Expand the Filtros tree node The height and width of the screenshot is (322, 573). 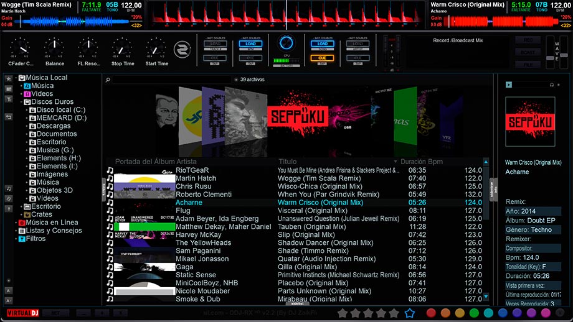[16, 239]
